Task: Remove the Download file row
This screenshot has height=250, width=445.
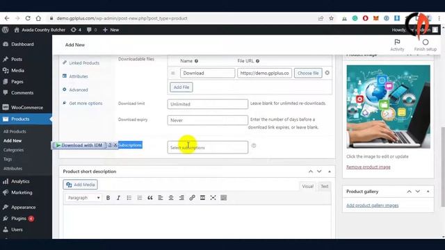Action: point(327,73)
